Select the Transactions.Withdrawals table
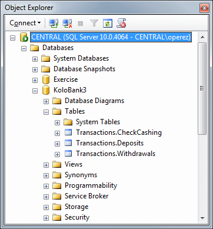This screenshot has width=213, height=229. 116,154
